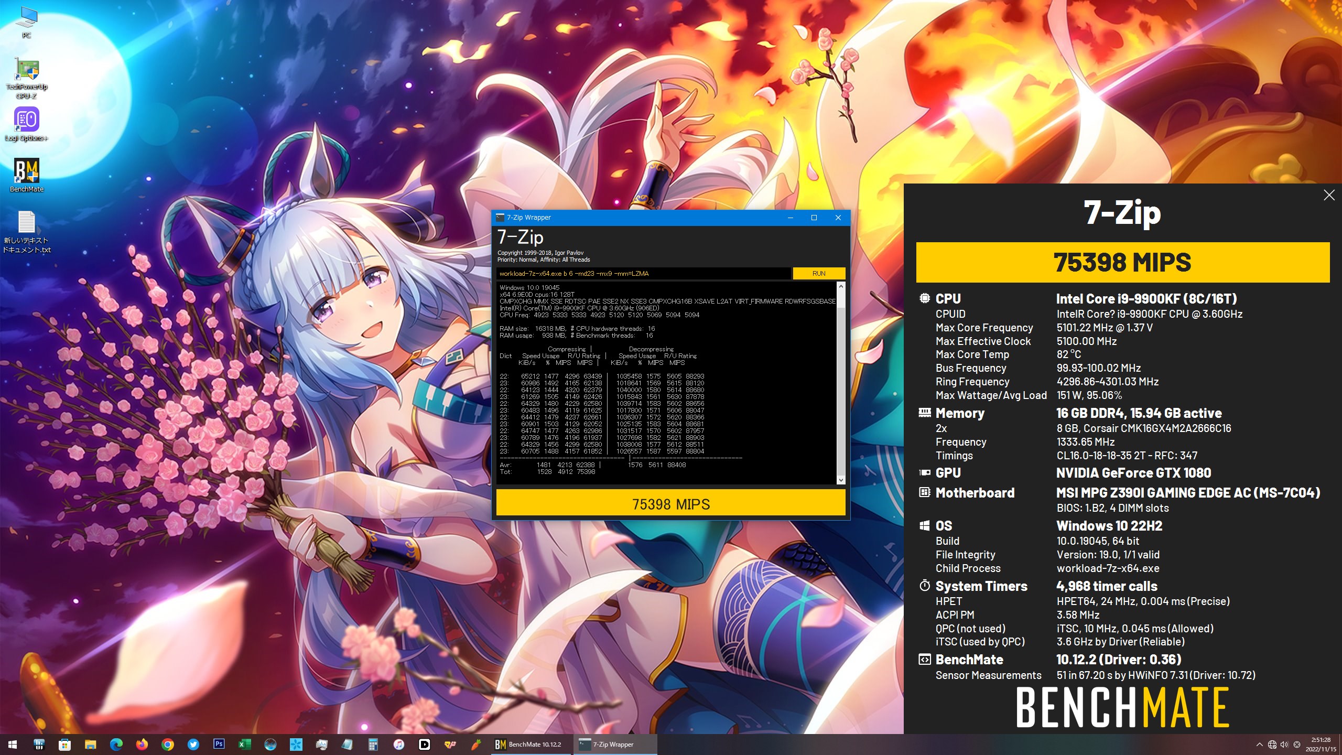Minimize the 7-Zip Wrapper window

tap(791, 218)
